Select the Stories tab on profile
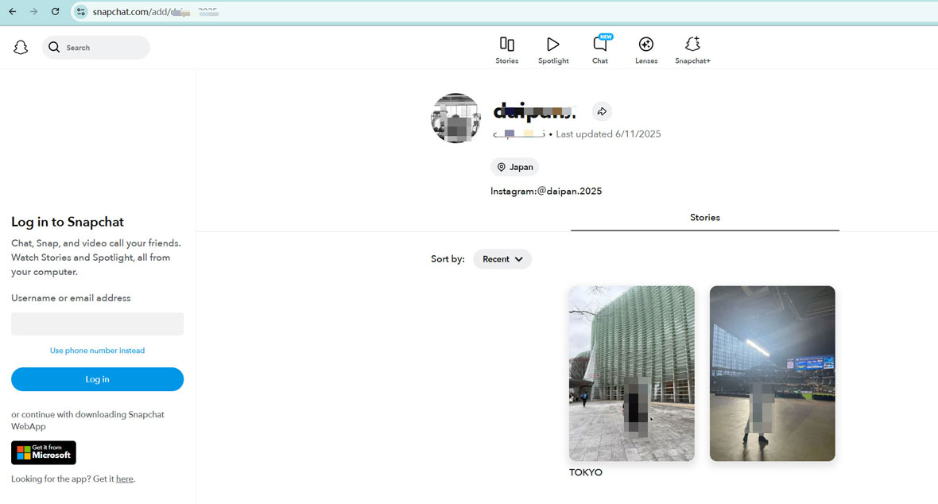 [705, 217]
